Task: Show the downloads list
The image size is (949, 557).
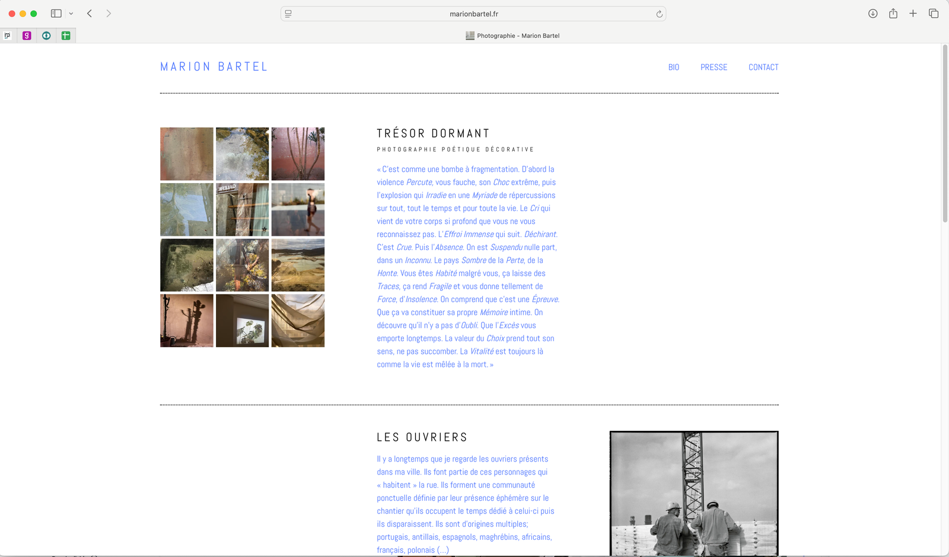Action: [872, 14]
